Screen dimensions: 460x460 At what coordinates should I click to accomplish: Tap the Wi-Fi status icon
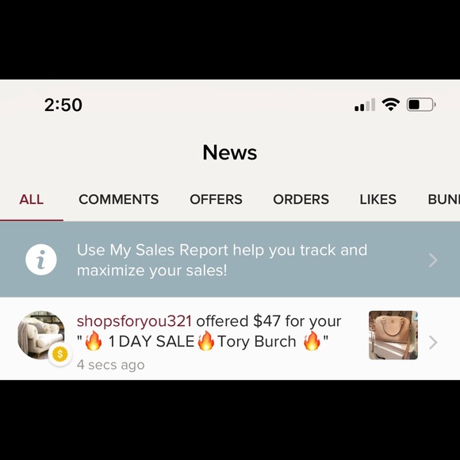390,104
